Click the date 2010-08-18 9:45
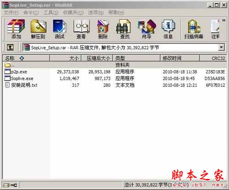The width and height of the screenshot is (229, 190). click(179, 78)
